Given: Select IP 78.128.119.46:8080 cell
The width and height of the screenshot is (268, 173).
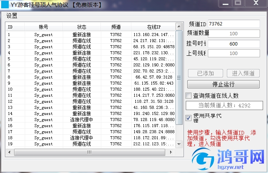Looking at the screenshot, I should click(x=153, y=120).
